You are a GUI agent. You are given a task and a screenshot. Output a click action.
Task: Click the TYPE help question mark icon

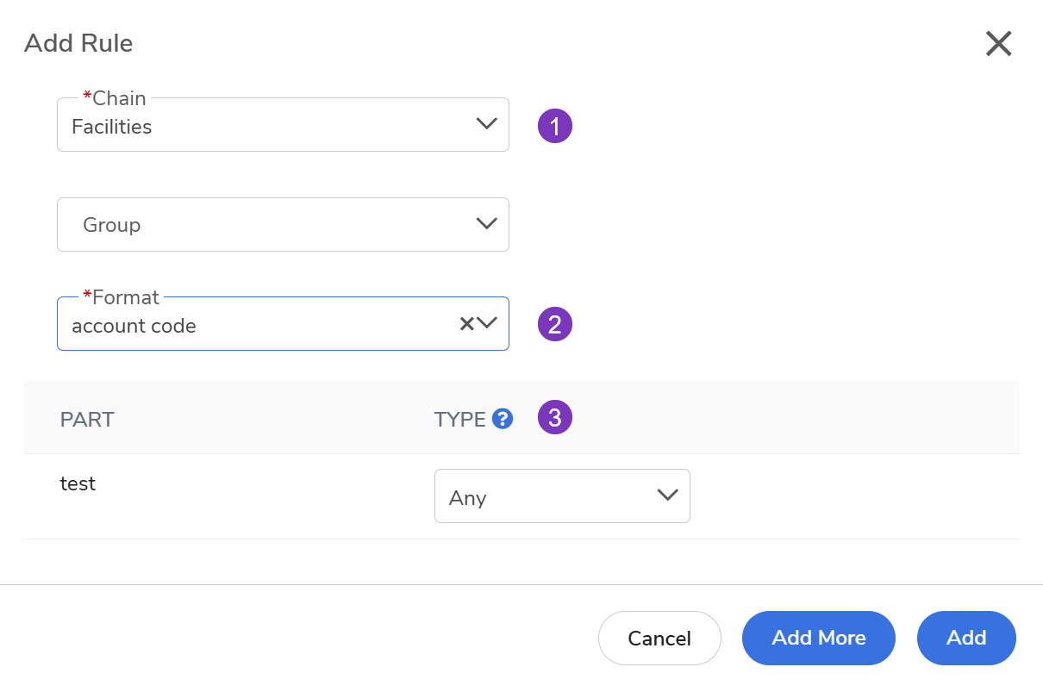tap(503, 419)
